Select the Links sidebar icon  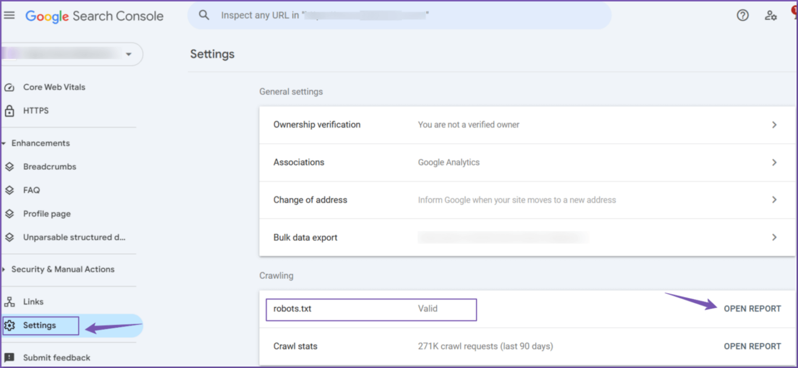(10, 301)
